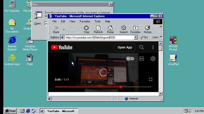Image resolution: width=204 pixels, height=114 pixels.
Task: Open My Computer desktop icon
Action: (12, 6)
